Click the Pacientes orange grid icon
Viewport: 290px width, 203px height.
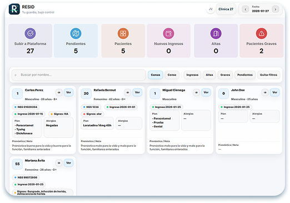coord(123,33)
